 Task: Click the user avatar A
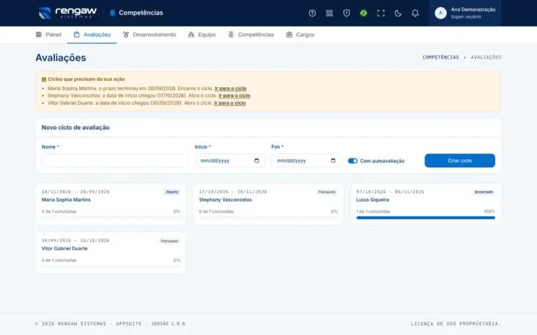pyautogui.click(x=441, y=13)
